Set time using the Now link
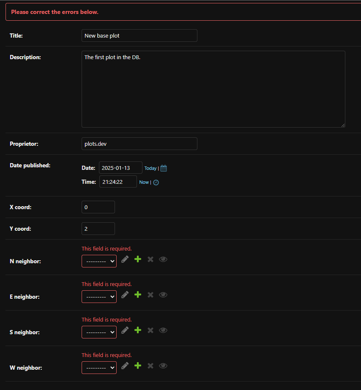361x390 pixels. [144, 182]
